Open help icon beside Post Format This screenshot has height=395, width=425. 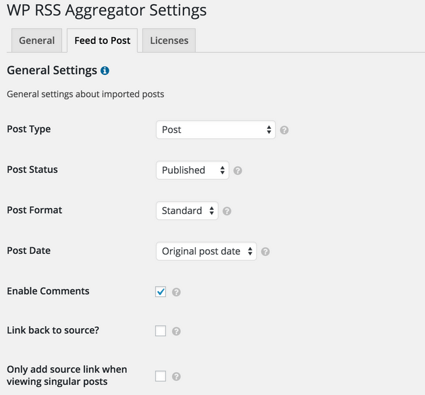[227, 211]
